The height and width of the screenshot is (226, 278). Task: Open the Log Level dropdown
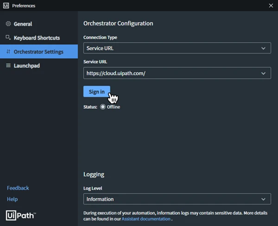(x=177, y=199)
